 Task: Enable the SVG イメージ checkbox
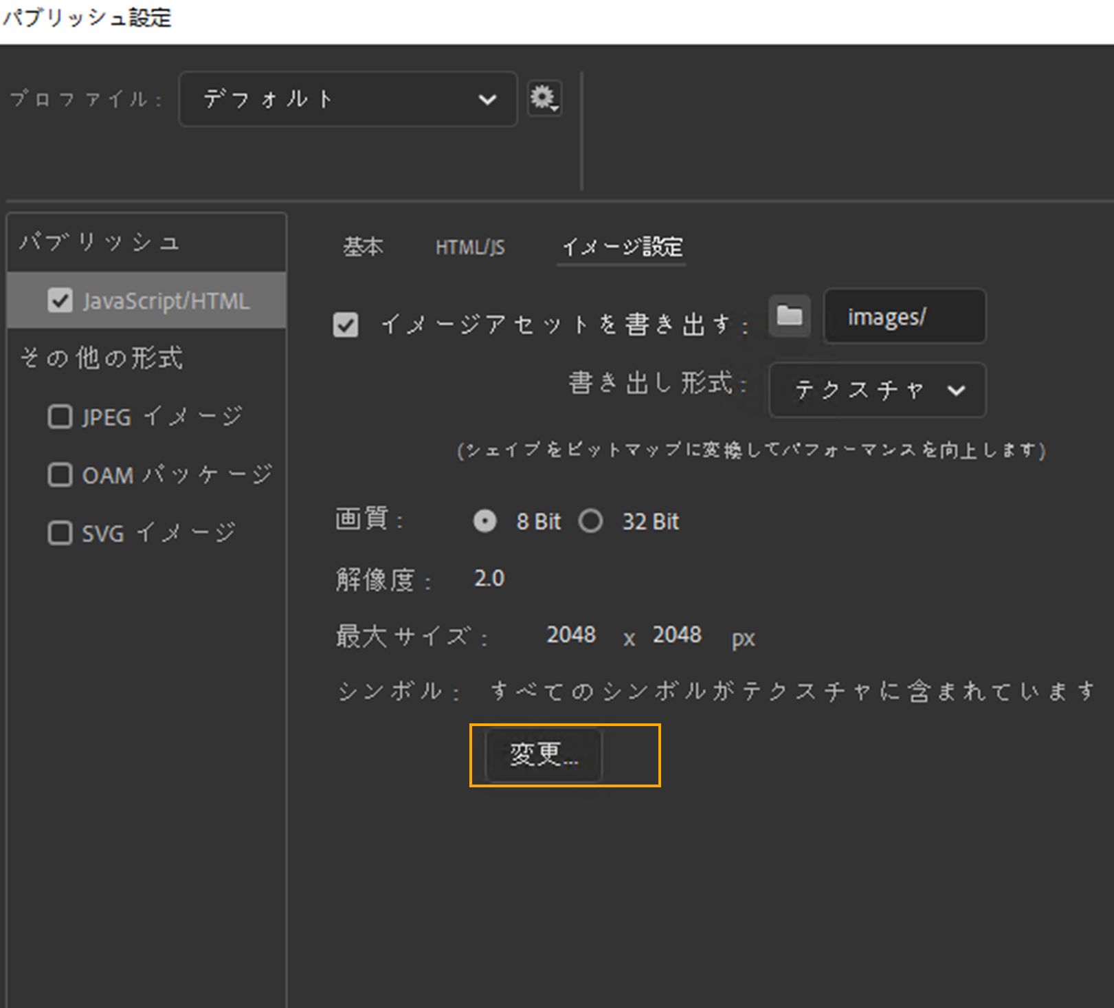click(60, 533)
